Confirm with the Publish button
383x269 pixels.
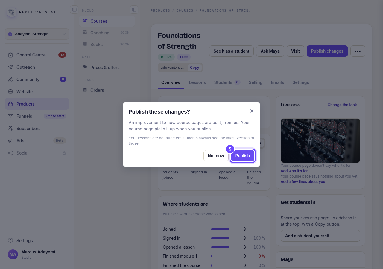click(242, 156)
